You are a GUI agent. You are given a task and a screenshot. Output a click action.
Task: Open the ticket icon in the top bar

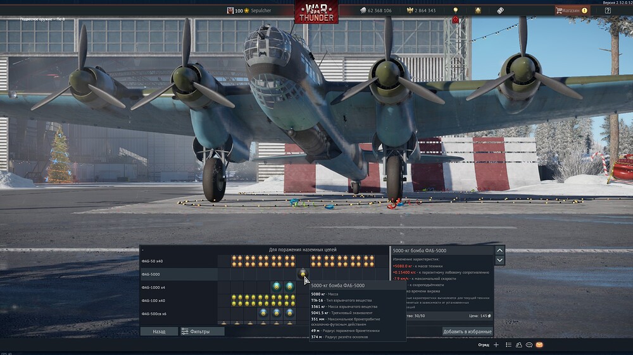500,11
